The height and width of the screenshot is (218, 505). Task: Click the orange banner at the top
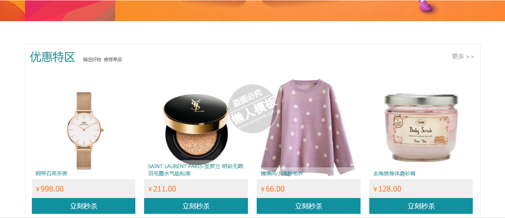pos(252,11)
